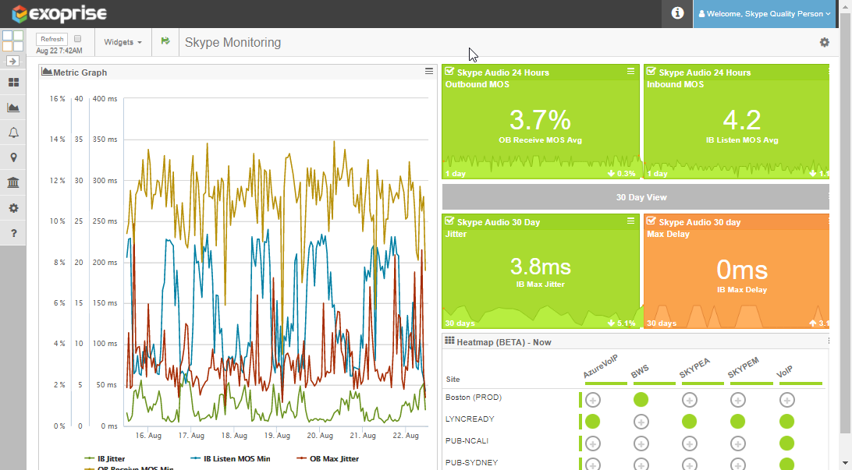Click the PUB-NCALI SKYPEM plus icon
This screenshot has height=470, width=852.
[x=738, y=443]
